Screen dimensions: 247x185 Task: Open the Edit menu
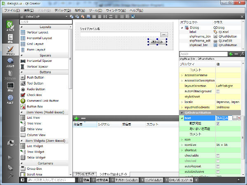coord(29,10)
